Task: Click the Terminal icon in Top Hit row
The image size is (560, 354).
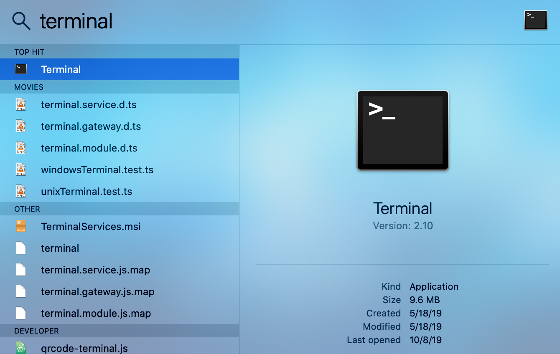Action: [21, 69]
